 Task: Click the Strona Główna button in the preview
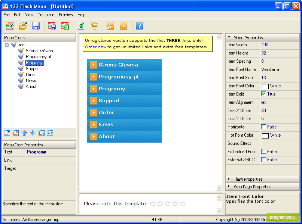pos(124,65)
